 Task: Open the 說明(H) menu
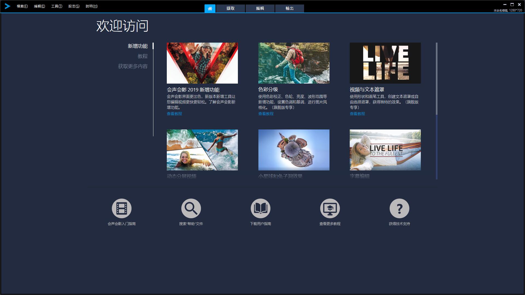92,6
